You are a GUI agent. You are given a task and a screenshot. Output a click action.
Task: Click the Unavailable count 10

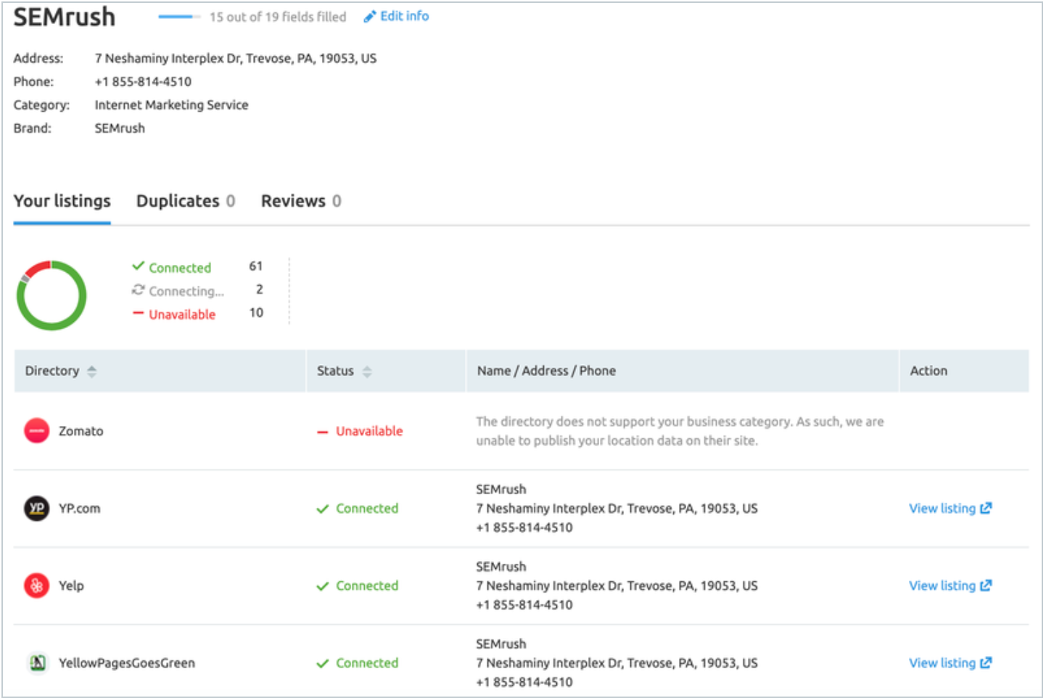pyautogui.click(x=256, y=313)
